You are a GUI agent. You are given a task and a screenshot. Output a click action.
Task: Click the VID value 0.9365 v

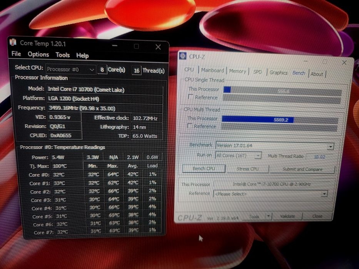pyautogui.click(x=65, y=117)
